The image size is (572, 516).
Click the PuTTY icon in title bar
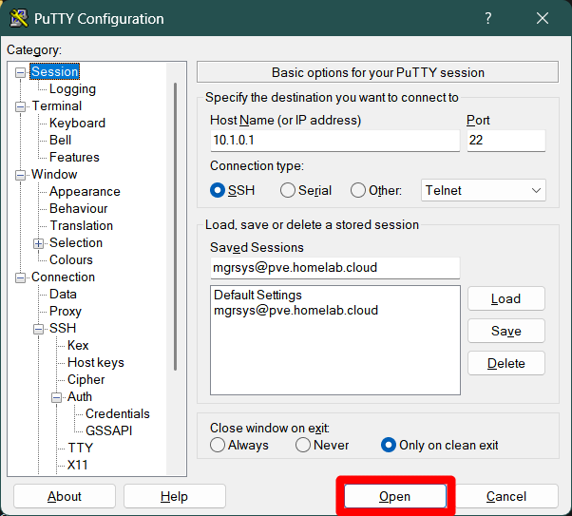tap(19, 18)
